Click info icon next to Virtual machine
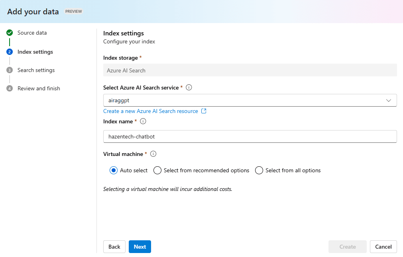403x257 pixels. (x=153, y=154)
